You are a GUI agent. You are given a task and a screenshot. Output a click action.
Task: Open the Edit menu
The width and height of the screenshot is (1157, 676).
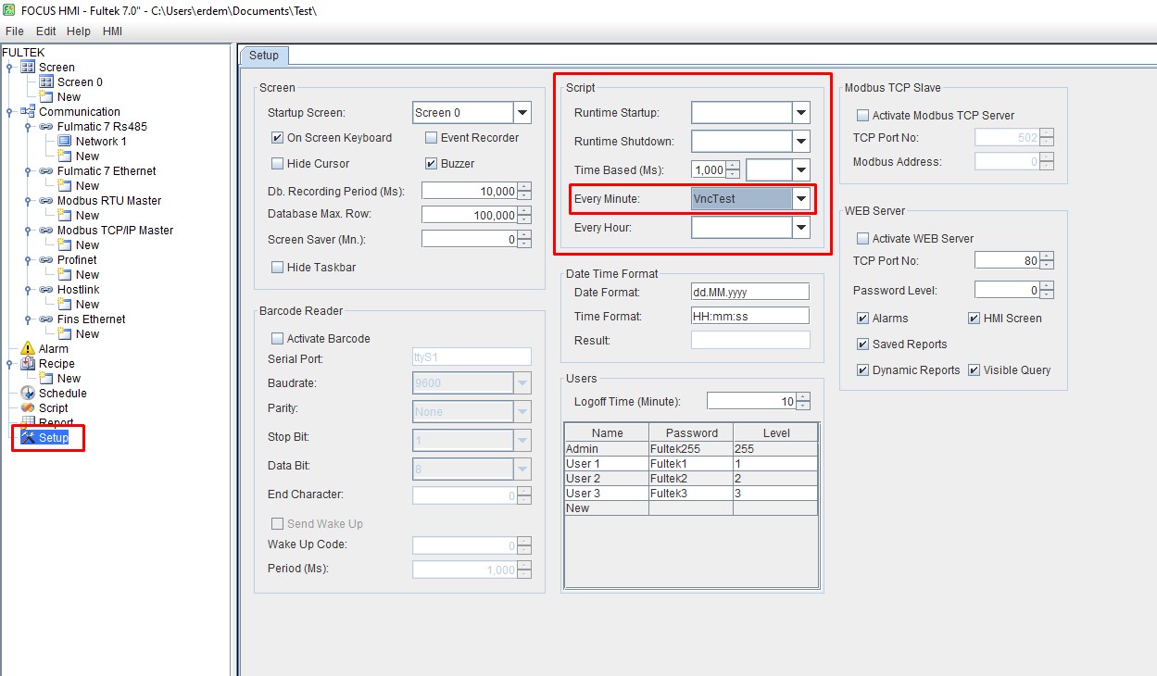tap(45, 31)
